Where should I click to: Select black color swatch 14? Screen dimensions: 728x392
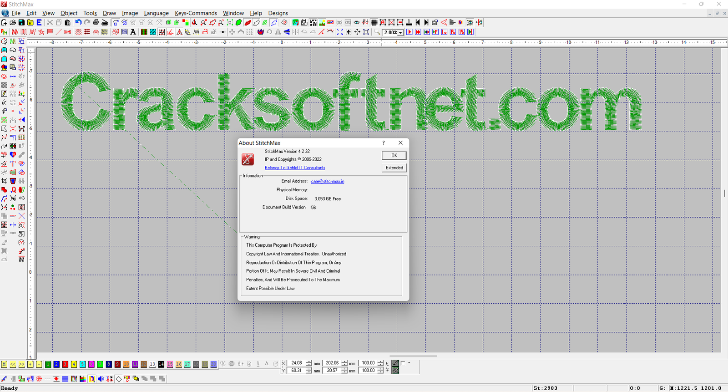pos(161,364)
